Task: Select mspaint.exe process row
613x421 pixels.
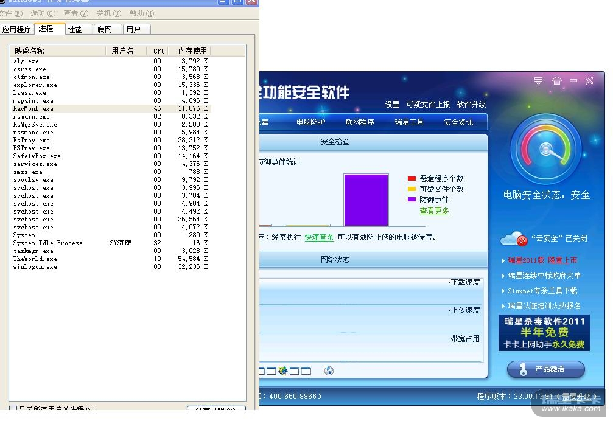Action: (x=111, y=101)
